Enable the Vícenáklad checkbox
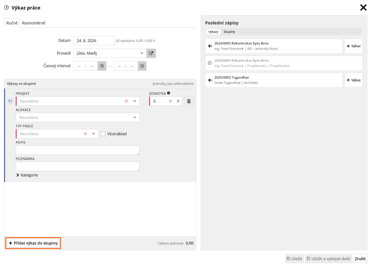Viewport: 371px width, 267px height. (x=103, y=134)
